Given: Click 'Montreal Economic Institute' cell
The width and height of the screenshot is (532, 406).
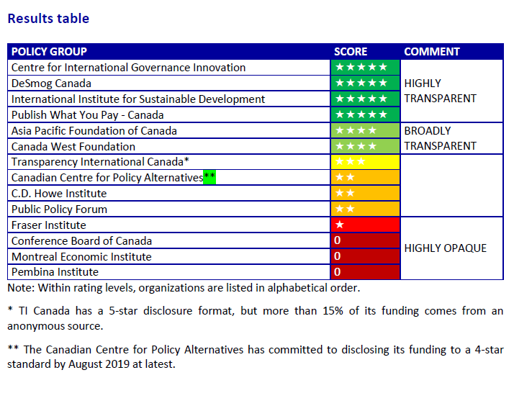Looking at the screenshot, I should tap(169, 256).
